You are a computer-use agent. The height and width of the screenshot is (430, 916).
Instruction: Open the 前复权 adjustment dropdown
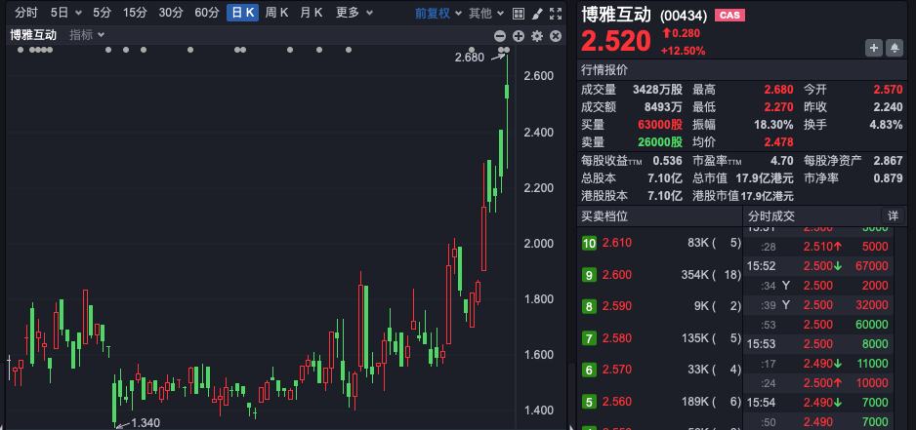(438, 13)
